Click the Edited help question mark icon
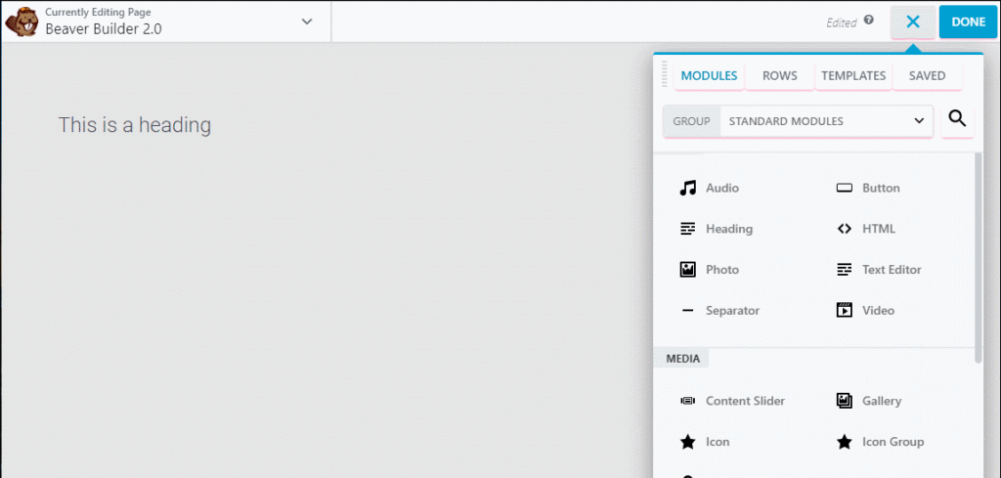The image size is (1001, 478). point(868,20)
